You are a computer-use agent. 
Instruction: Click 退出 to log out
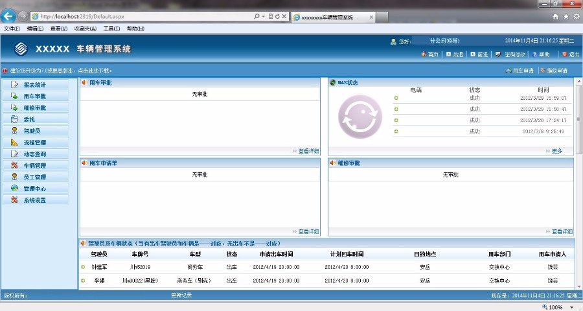point(571,54)
